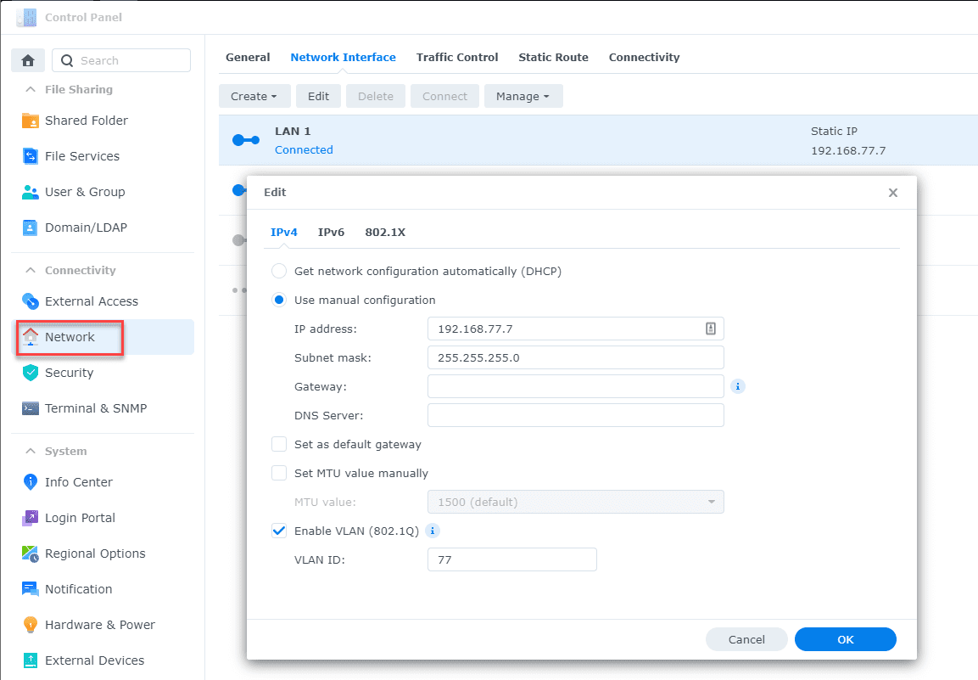
Task: Open the Manage dropdown menu
Action: [523, 96]
